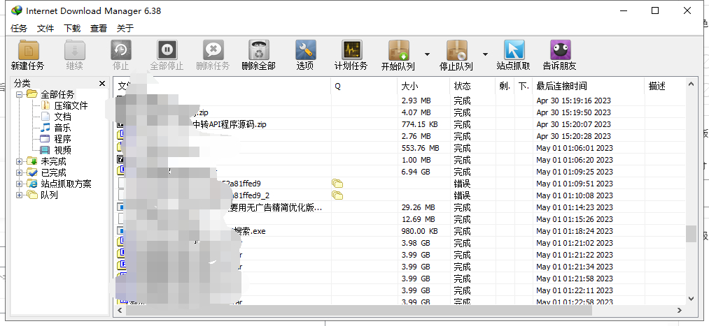The height and width of the screenshot is (326, 709).
Task: Click the 553.76 MB size cell
Action: (421, 148)
